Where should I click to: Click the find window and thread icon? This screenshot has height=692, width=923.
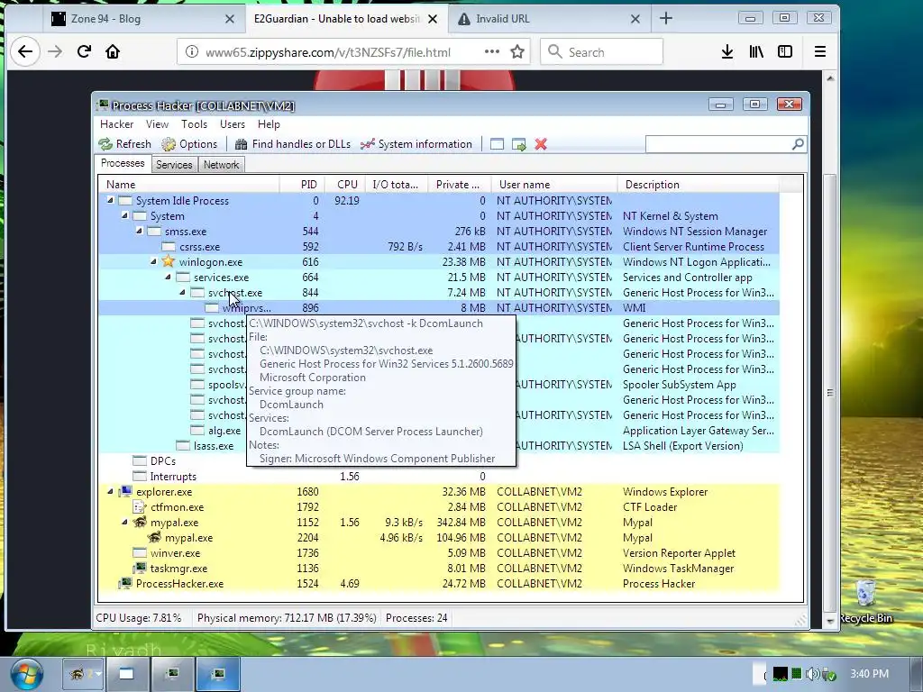pyautogui.click(x=518, y=144)
